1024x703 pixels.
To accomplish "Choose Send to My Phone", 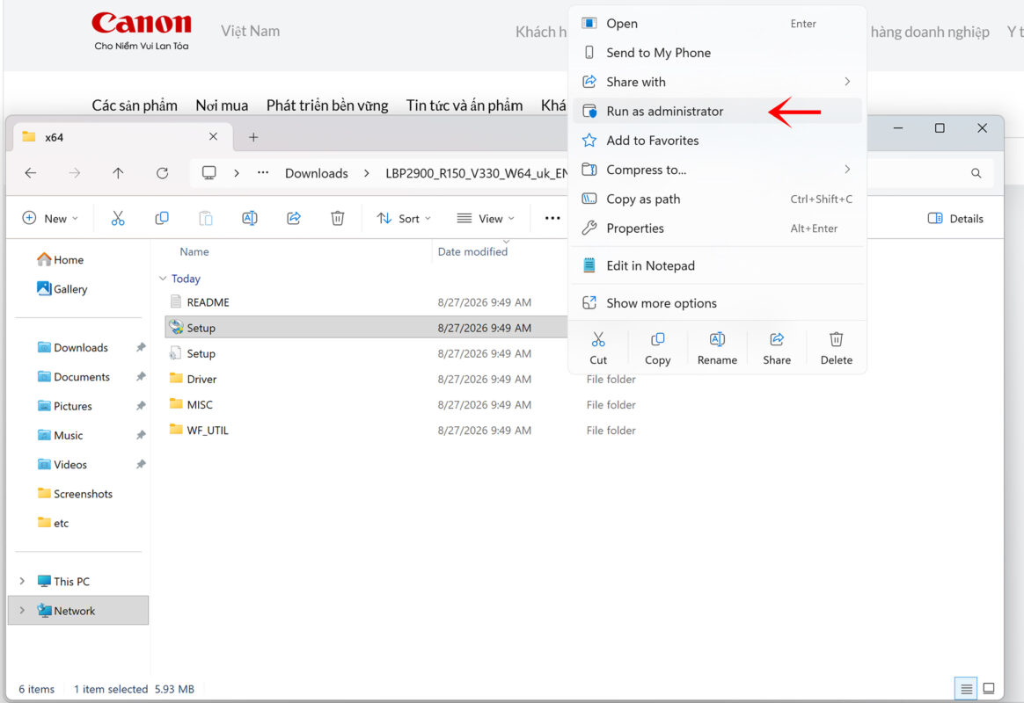I will (x=717, y=53).
